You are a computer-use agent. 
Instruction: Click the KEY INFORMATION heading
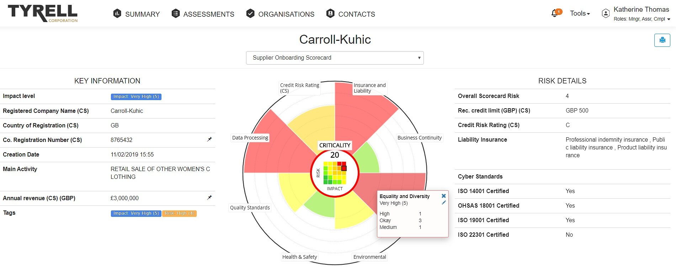click(x=107, y=81)
